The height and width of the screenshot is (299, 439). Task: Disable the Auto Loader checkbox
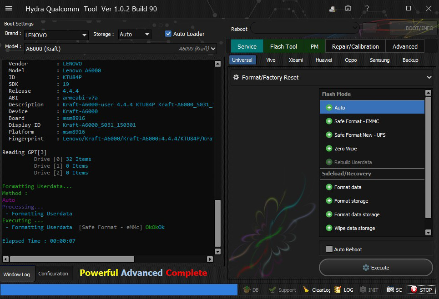coord(168,34)
